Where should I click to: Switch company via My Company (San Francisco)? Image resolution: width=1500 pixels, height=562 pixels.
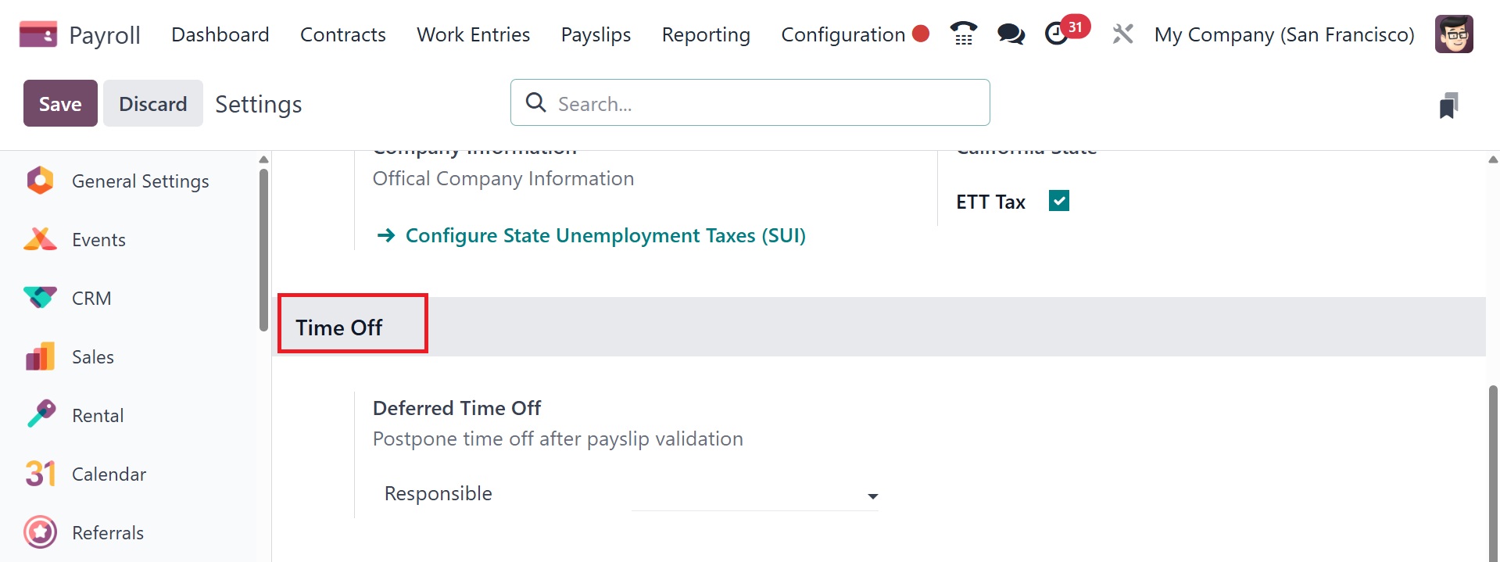[1283, 34]
